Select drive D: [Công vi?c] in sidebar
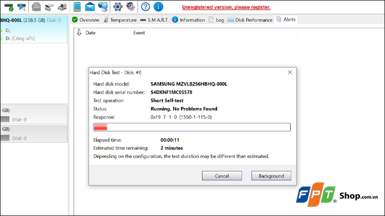Screen dimensions: 385x216 pyautogui.click(x=20, y=38)
